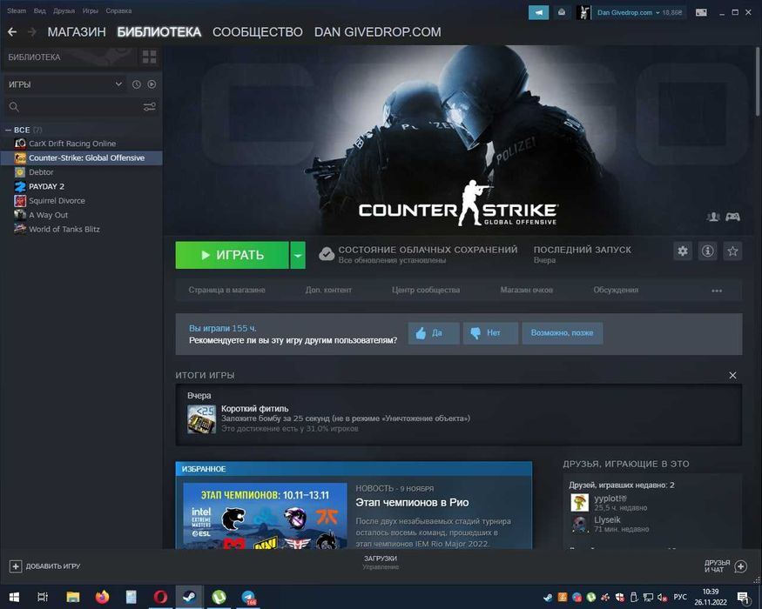Screen dimensions: 762x609
Task: Click the green ИГРАТЬ button
Action: coord(233,255)
